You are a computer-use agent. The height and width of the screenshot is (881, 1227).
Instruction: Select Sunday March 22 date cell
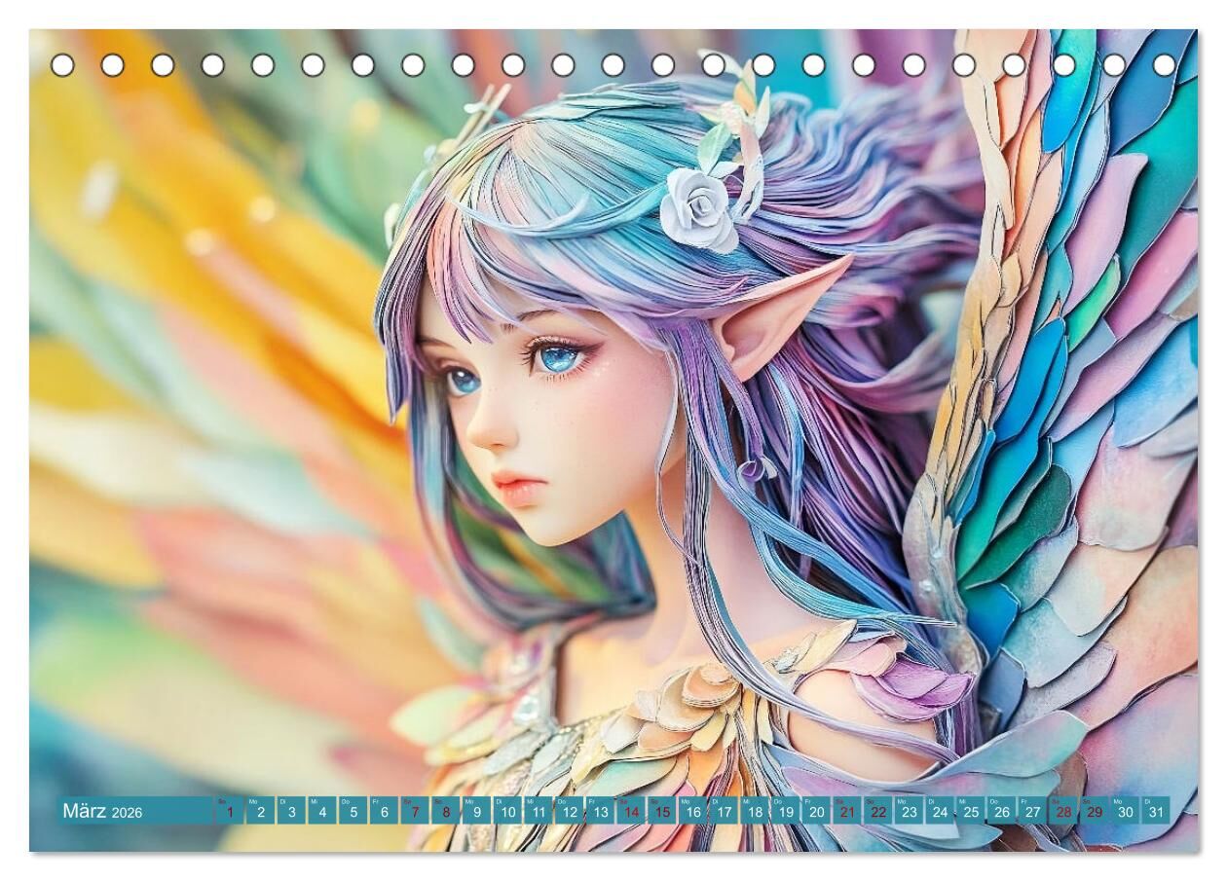pos(878,811)
